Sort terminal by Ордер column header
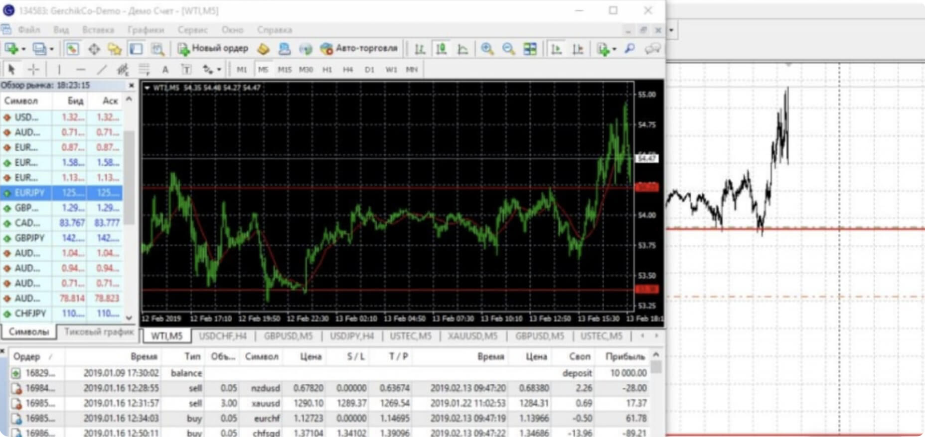 [27, 356]
